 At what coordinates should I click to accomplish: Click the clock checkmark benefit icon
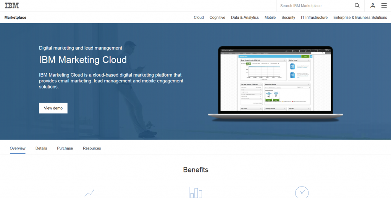coord(302,192)
